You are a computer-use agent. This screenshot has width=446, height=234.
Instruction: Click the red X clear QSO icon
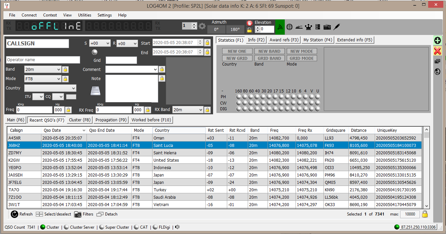[x=437, y=51]
